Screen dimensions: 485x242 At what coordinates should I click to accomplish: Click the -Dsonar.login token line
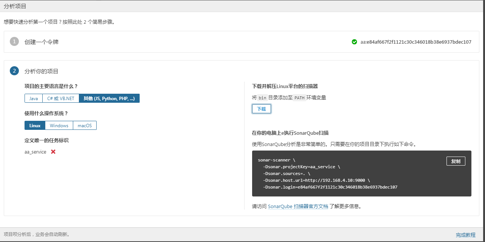(330, 187)
